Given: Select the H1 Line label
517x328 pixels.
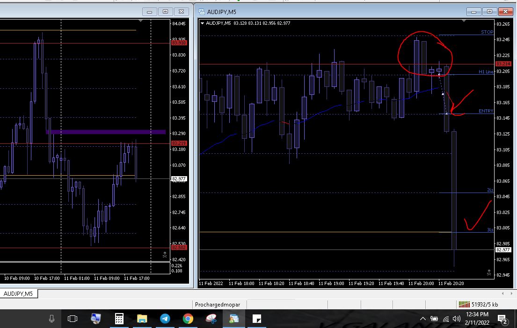Looking at the screenshot, I should [486, 72].
